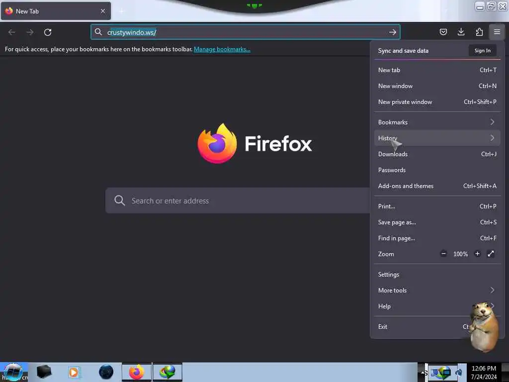Click the Save to Pocket icon
509x382 pixels.
click(x=443, y=32)
